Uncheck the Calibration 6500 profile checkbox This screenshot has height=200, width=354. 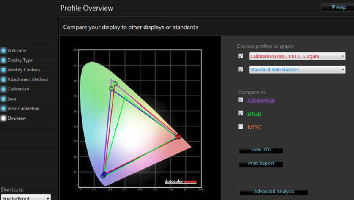click(241, 56)
